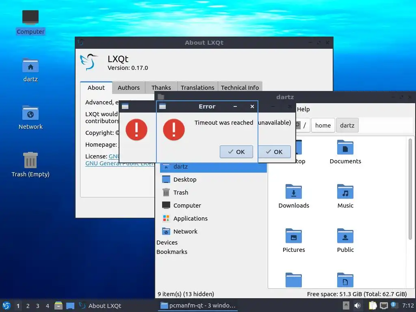416x312 pixels.
Task: Click the network monitor tray icon
Action: (x=383, y=305)
